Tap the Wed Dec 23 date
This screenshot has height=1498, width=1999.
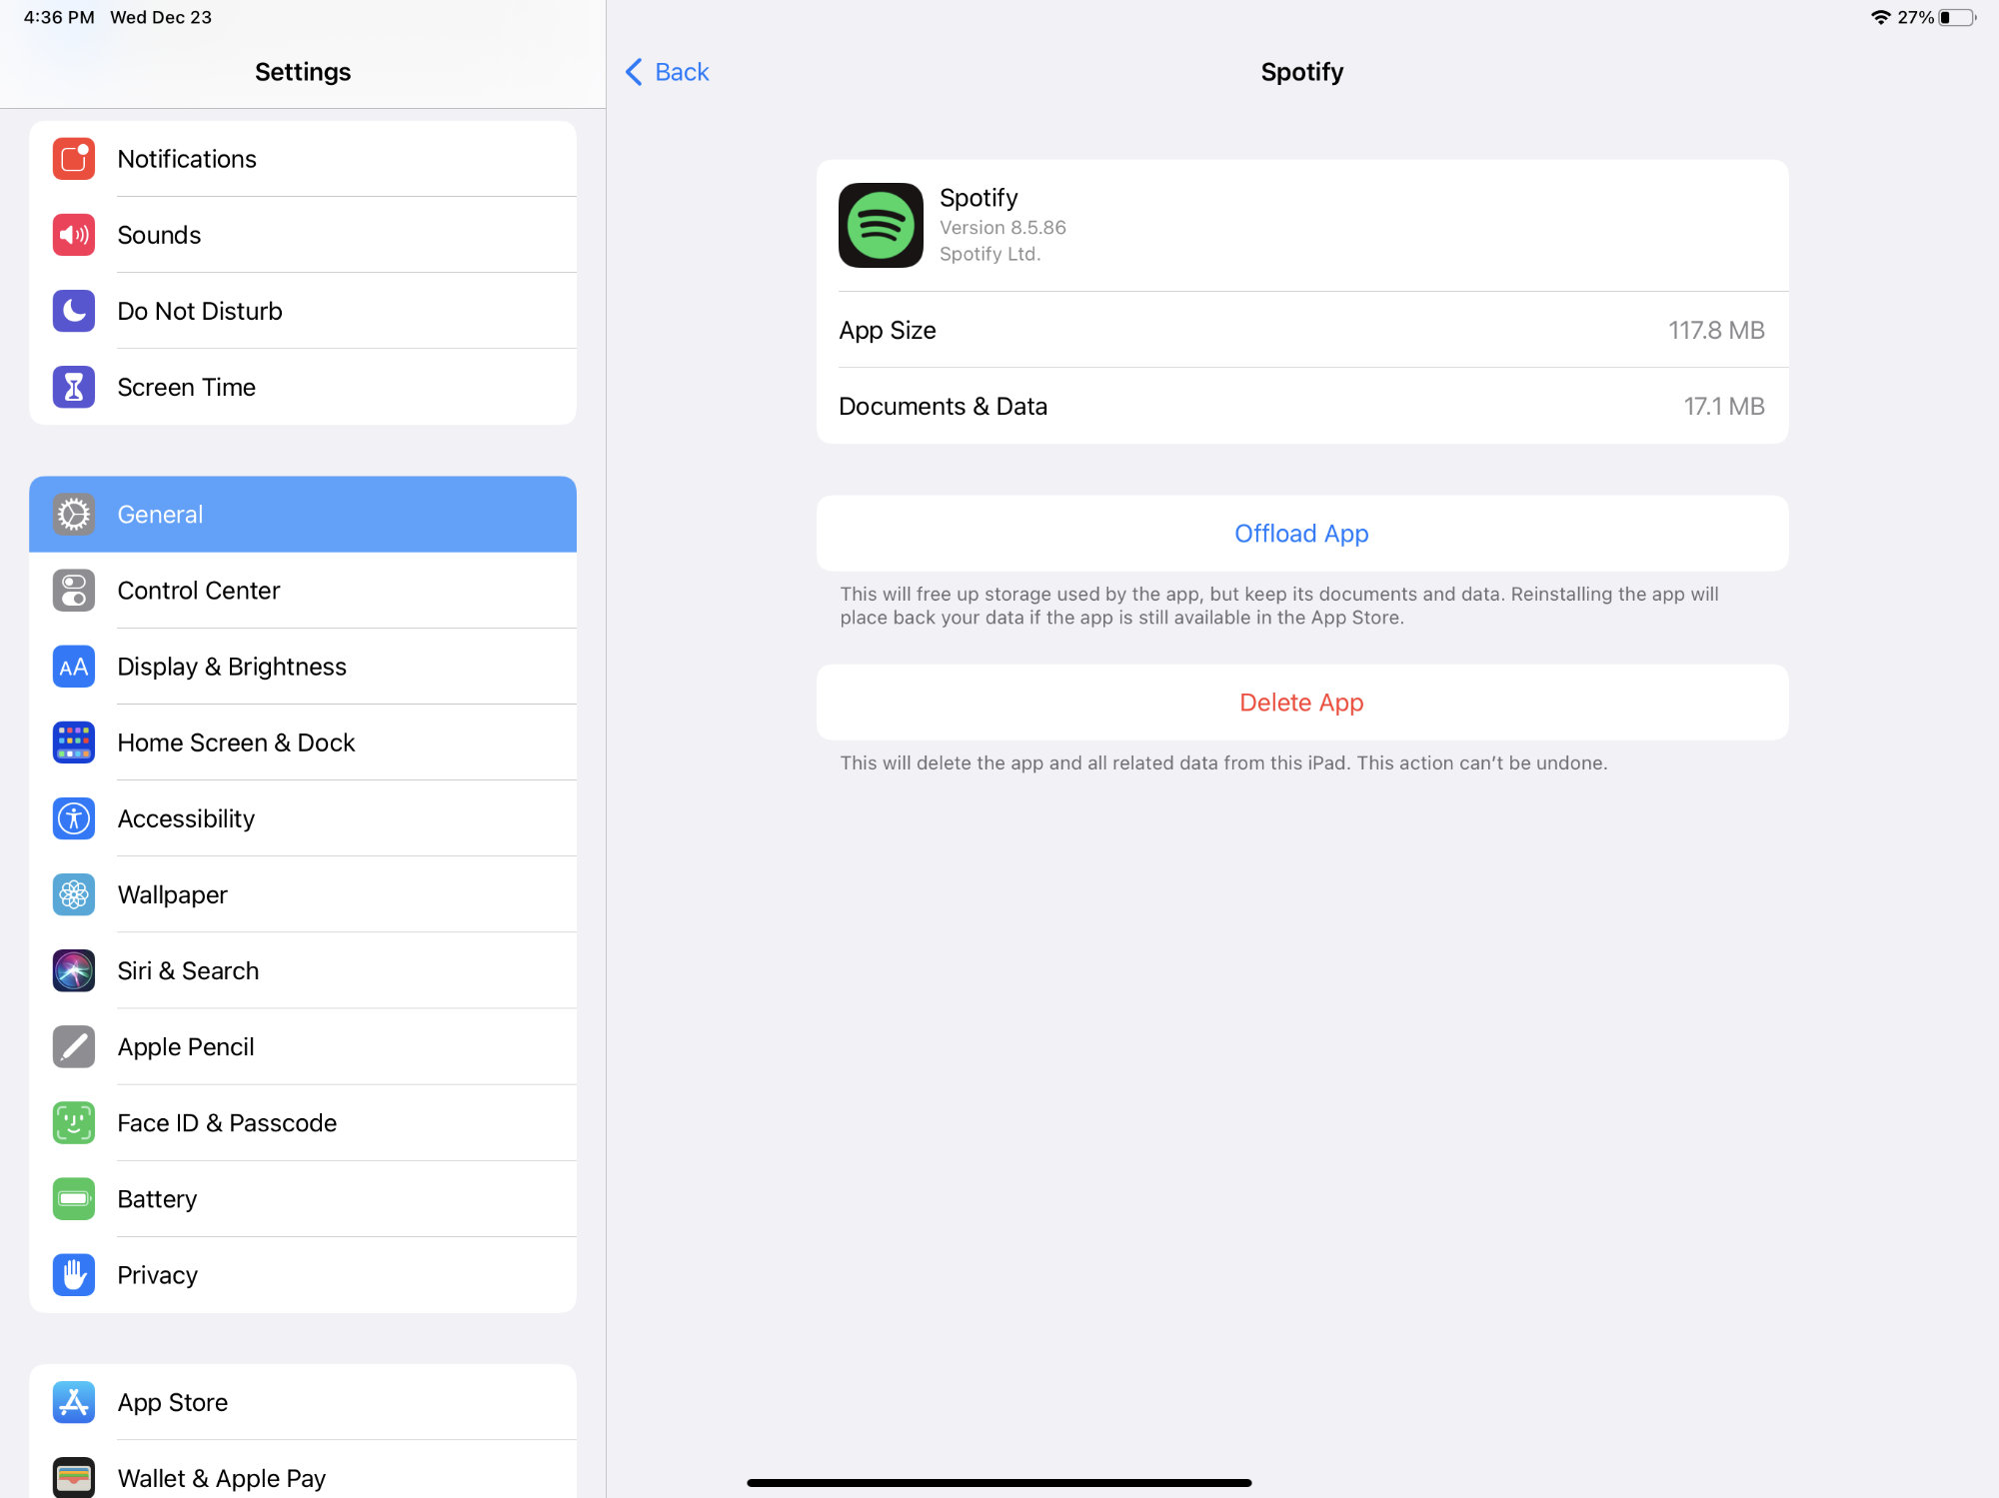[161, 17]
